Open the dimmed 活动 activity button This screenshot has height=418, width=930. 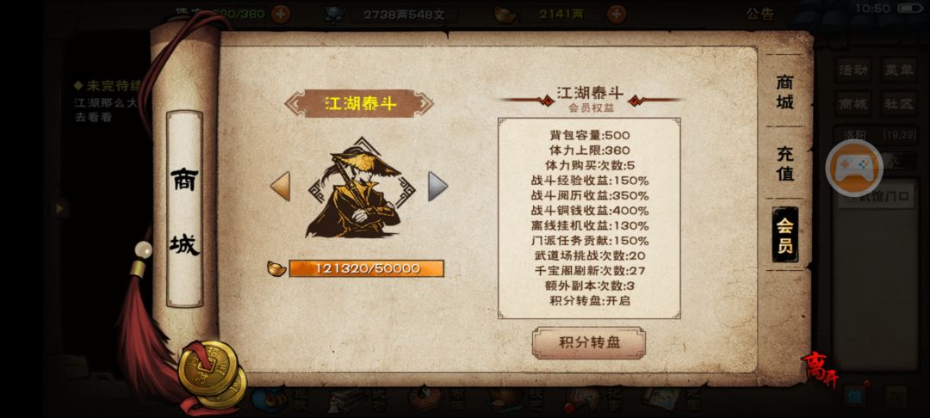tap(852, 71)
